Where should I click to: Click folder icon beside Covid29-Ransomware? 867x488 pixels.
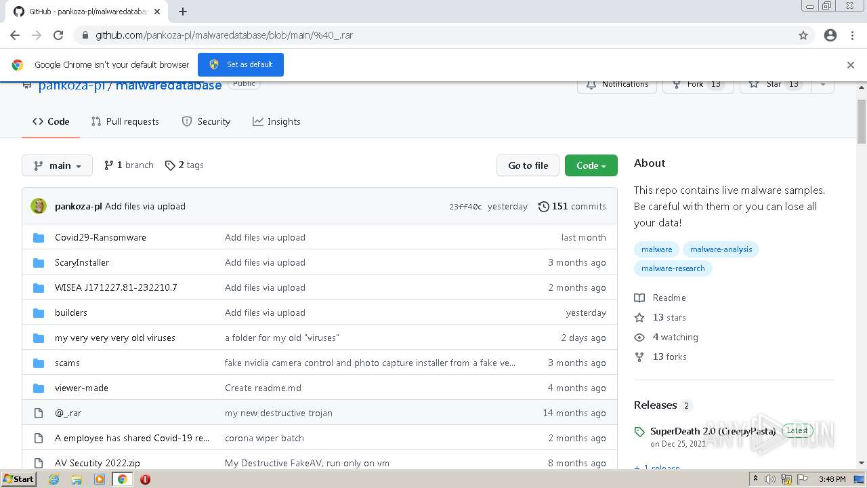tap(39, 237)
